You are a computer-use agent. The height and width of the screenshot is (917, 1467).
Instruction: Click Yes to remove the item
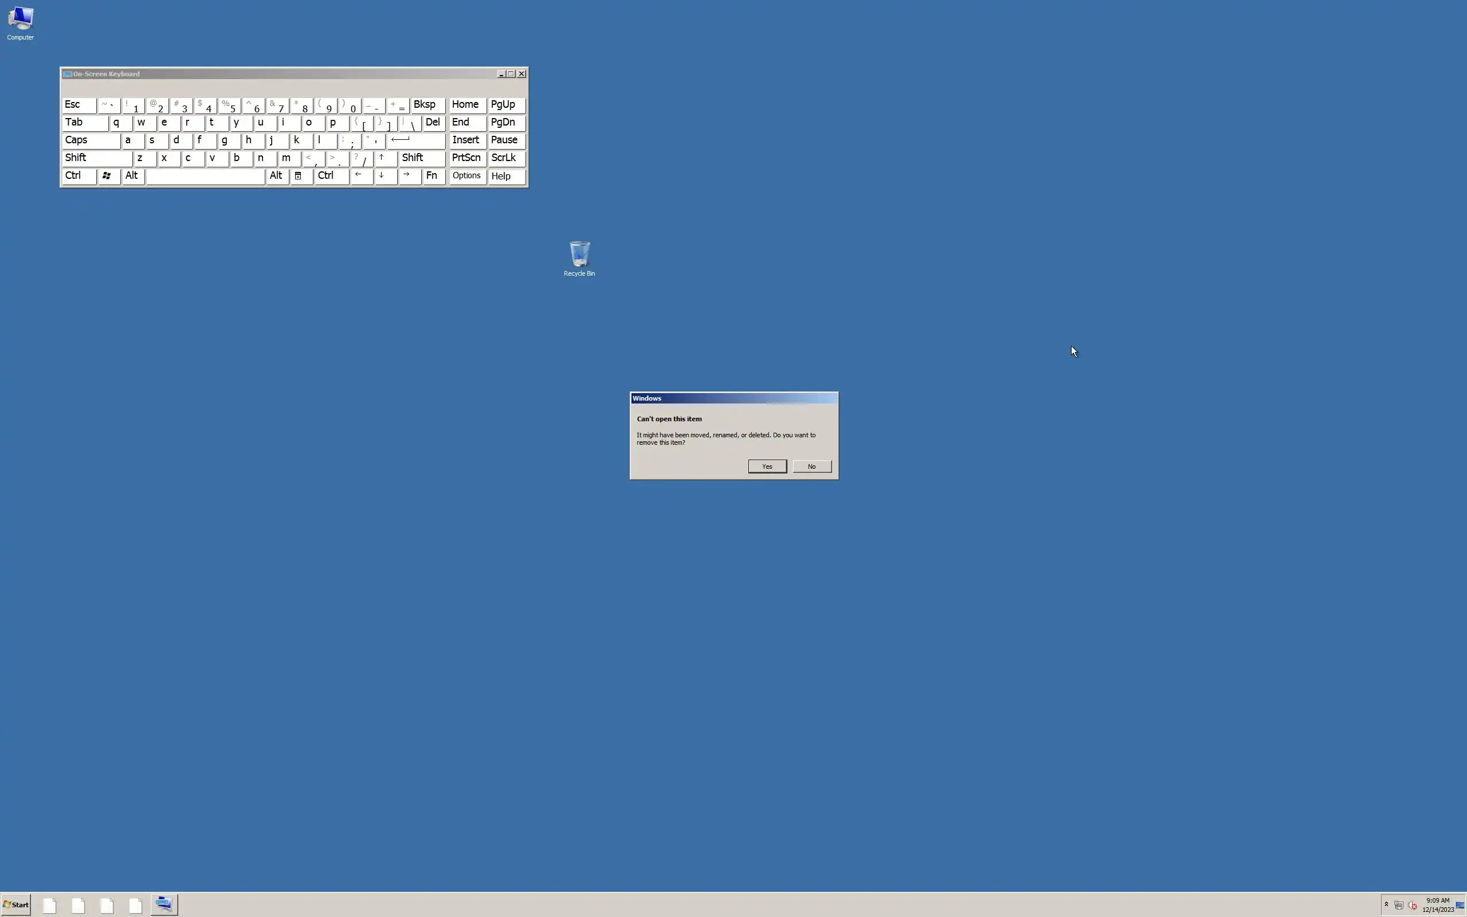[767, 467]
